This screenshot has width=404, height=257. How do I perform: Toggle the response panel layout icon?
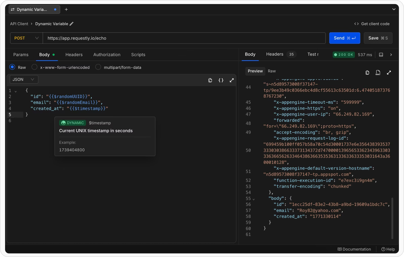[381, 55]
